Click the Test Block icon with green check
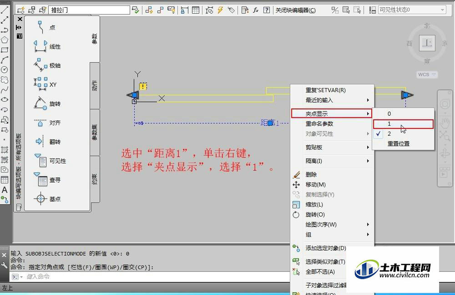This screenshot has width=455, height=295. tap(136, 10)
